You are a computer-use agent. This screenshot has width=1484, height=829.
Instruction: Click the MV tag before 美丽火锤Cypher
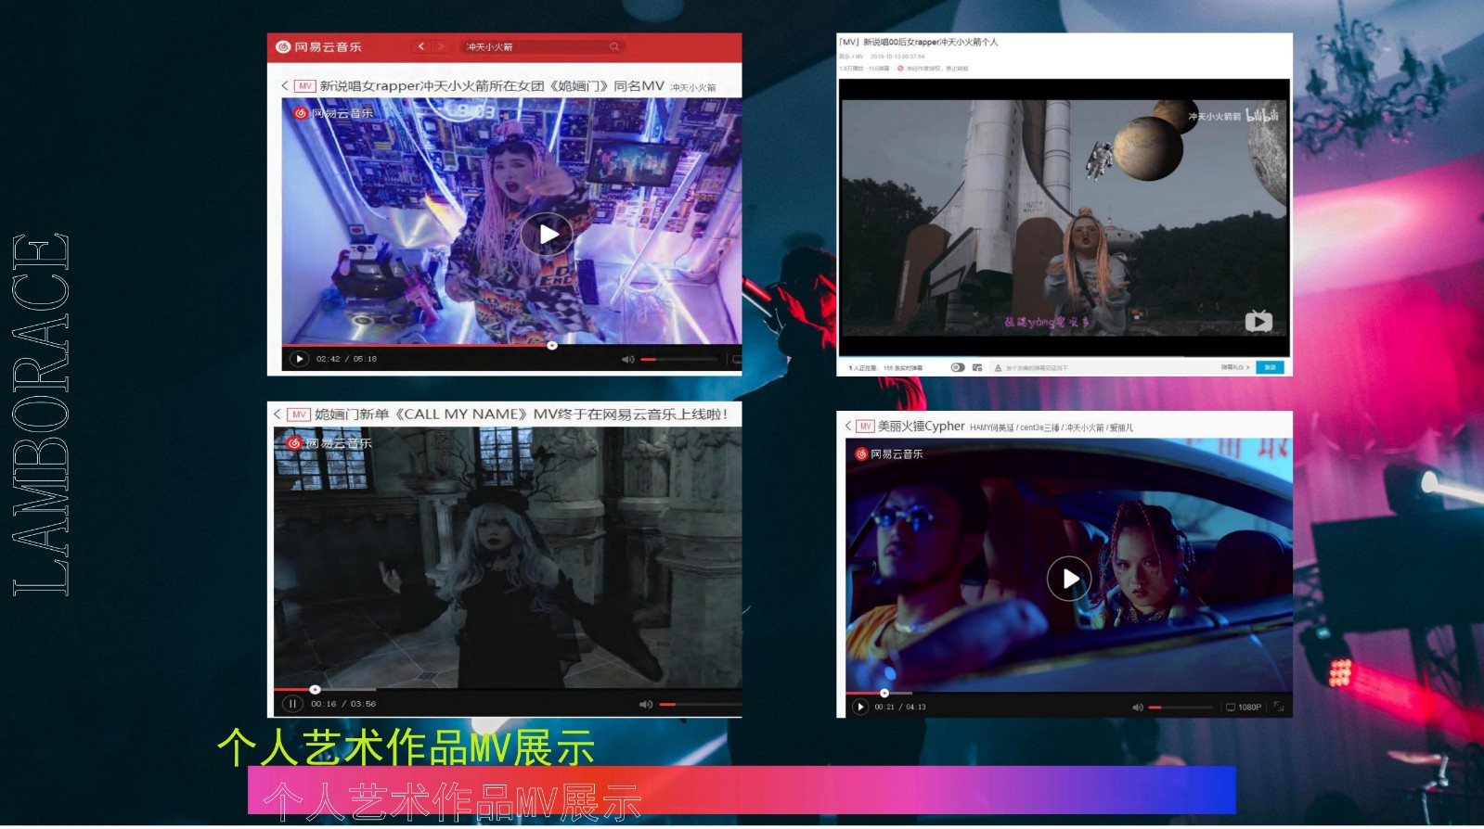click(865, 427)
